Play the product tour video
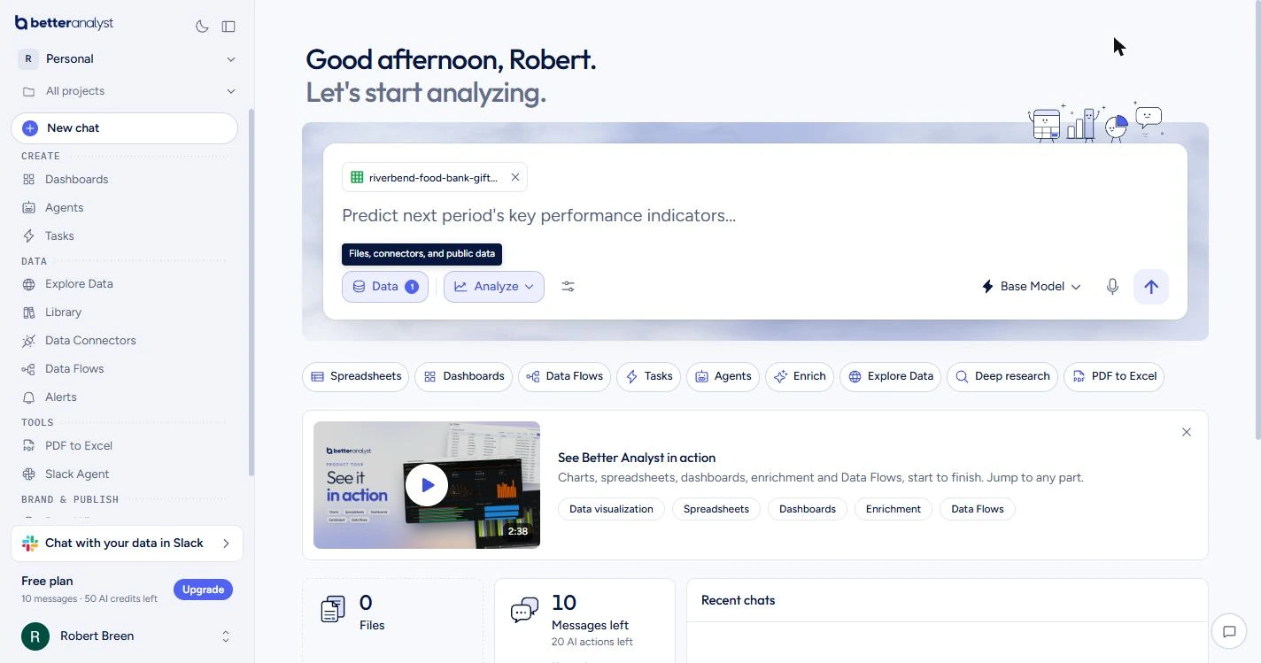1261x663 pixels. tap(427, 485)
